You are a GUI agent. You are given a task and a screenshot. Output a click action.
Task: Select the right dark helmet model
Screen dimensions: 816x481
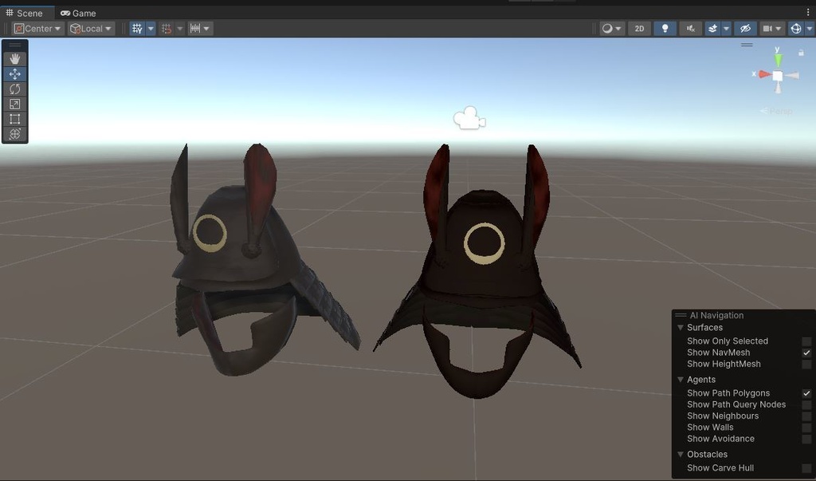click(481, 282)
